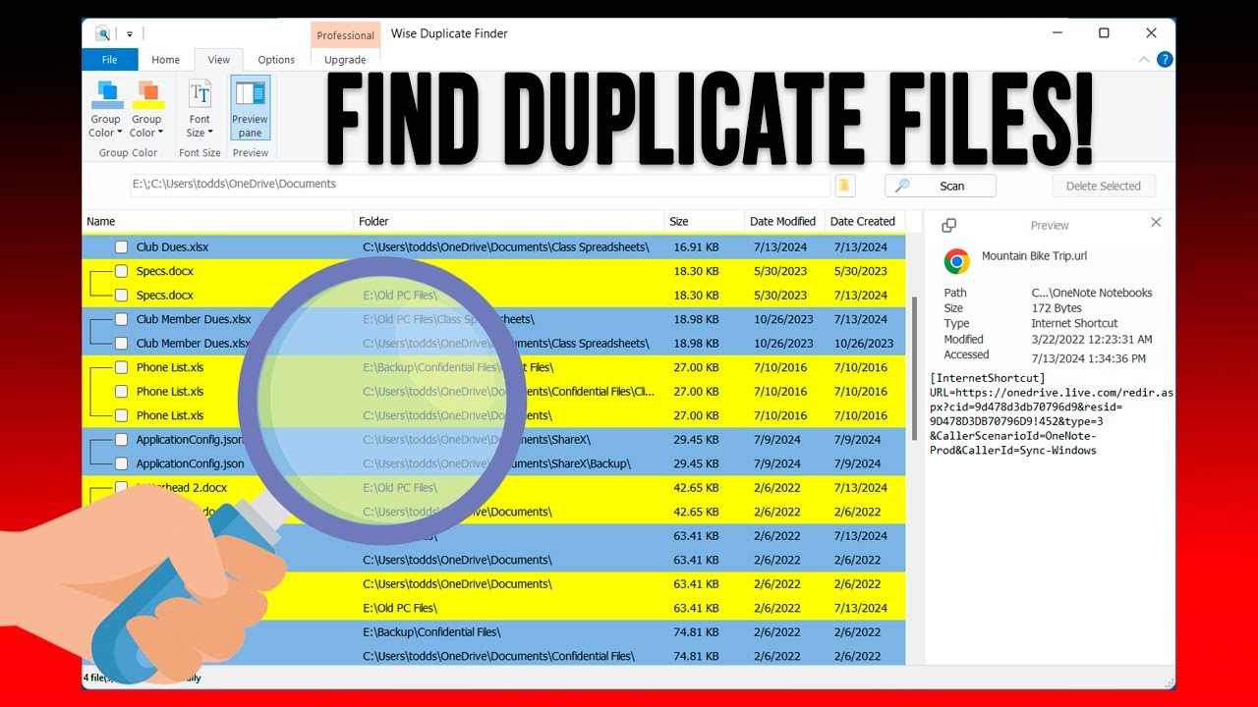Open the File tab
The width and height of the screenshot is (1258, 707).
(109, 60)
